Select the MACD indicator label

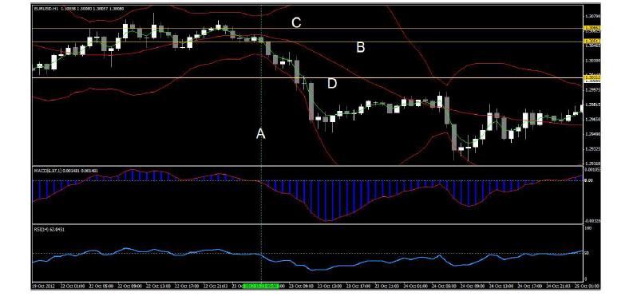click(66, 171)
